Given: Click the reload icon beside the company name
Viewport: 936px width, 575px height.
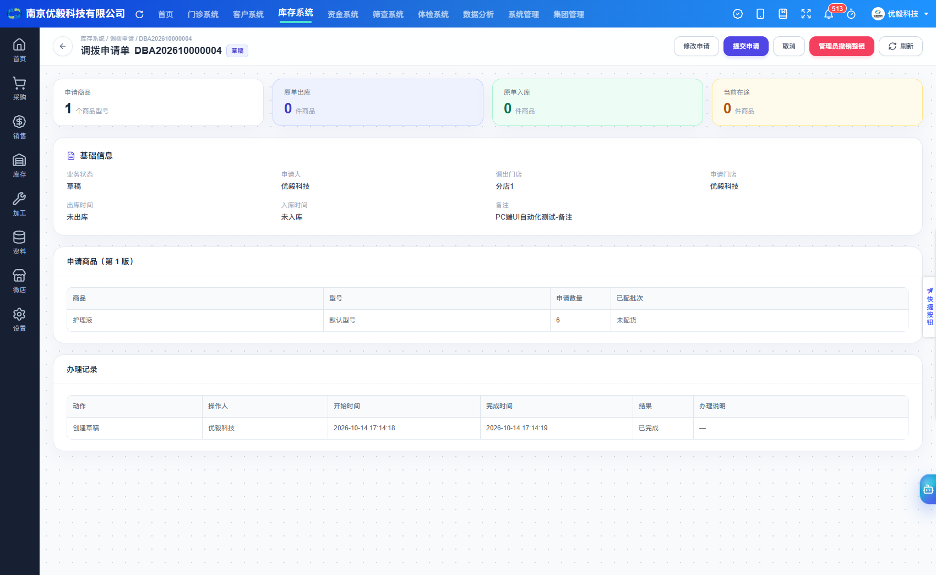Looking at the screenshot, I should tap(139, 14).
